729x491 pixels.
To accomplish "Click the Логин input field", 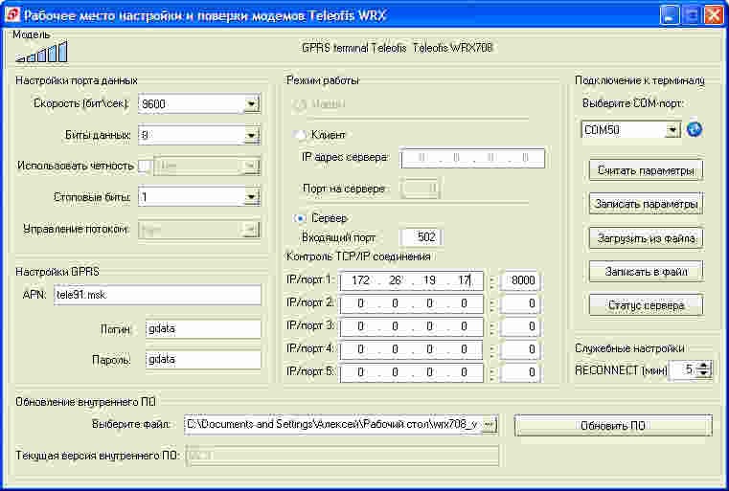I will pyautogui.click(x=203, y=329).
